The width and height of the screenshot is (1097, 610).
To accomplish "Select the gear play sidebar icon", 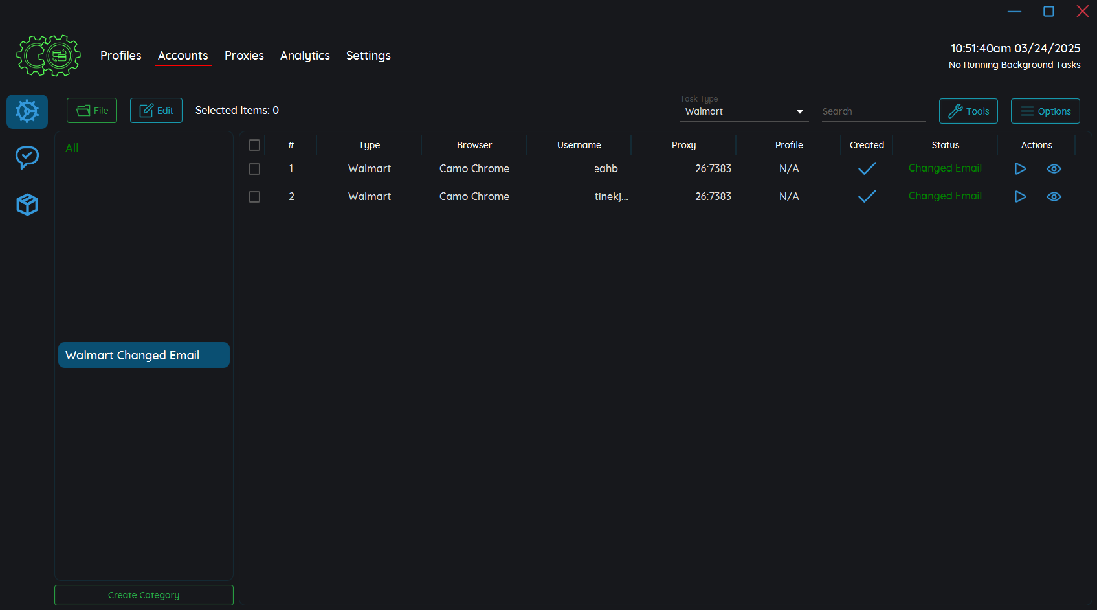I will click(x=27, y=111).
